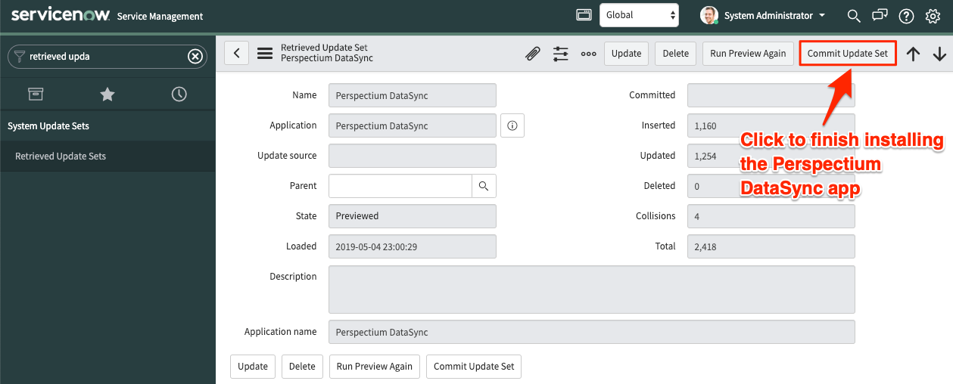Open system settings gear icon

933,15
